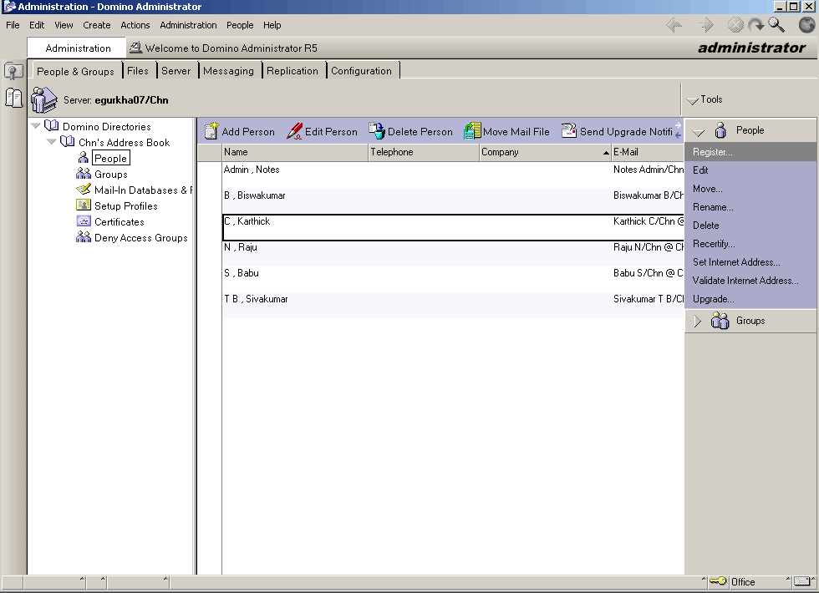Open the Server tab
This screenshot has width=819, height=593.
[x=176, y=70]
